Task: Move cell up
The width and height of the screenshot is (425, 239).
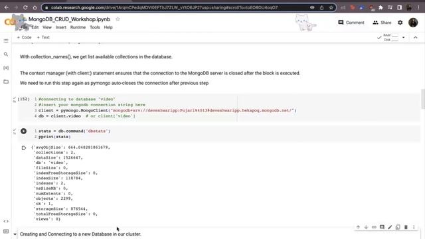Action: 358,227
